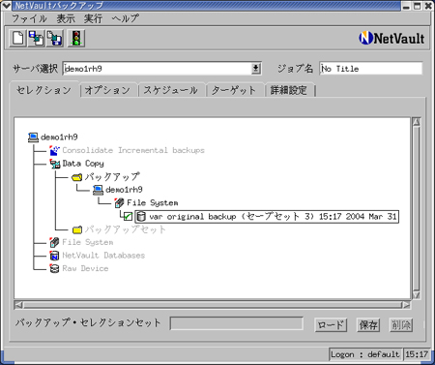Click the NetVault Databases plugin icon
Image resolution: width=435 pixels, height=365 pixels.
(x=54, y=256)
